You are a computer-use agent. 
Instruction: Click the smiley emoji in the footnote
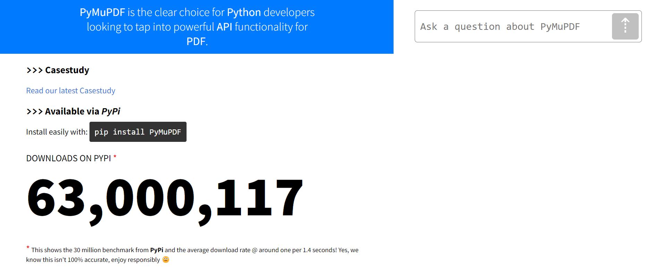[166, 259]
